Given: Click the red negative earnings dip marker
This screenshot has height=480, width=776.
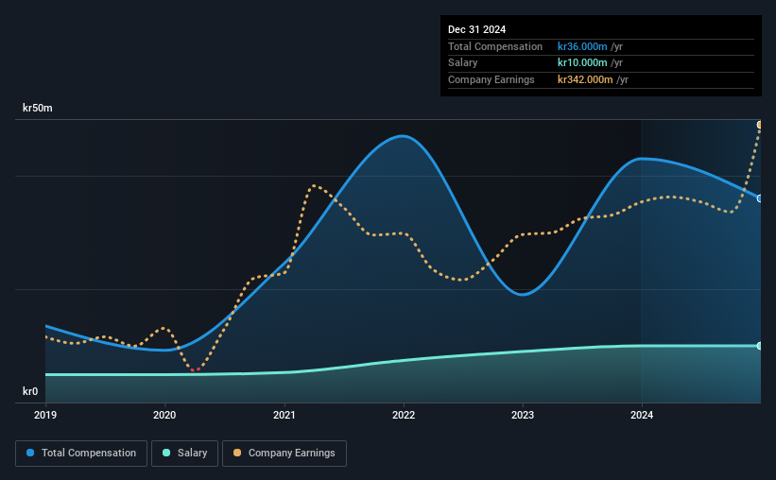Looking at the screenshot, I should coord(195,369).
